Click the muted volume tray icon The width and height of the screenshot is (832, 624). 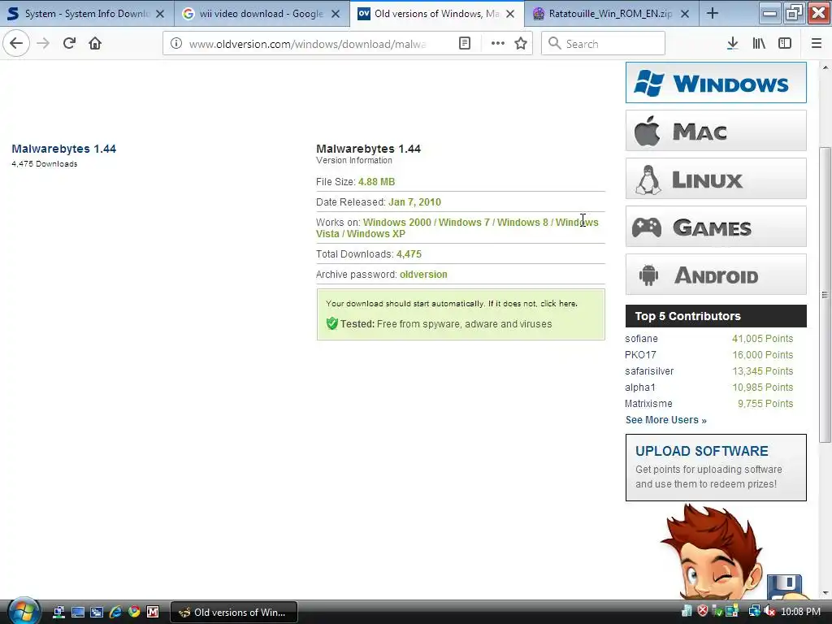pos(769,612)
